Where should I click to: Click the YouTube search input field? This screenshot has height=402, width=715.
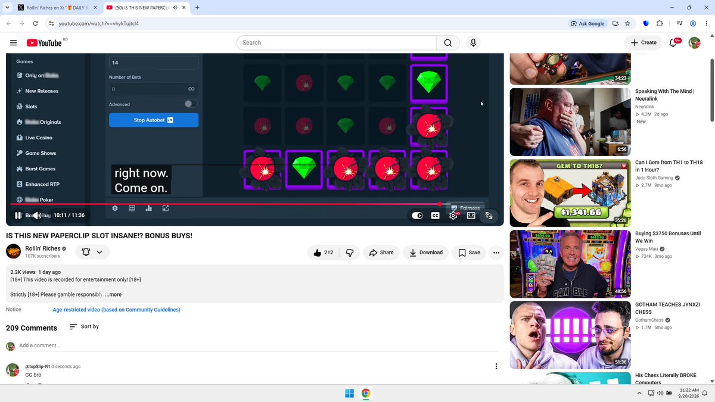click(337, 43)
